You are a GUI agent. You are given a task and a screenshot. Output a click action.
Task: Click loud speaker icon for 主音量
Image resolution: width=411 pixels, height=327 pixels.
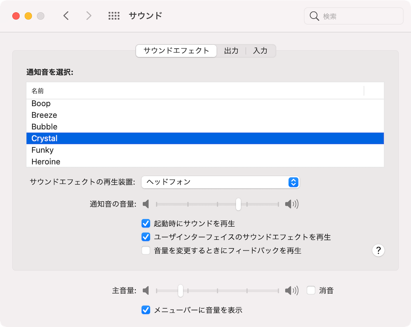tap(292, 291)
